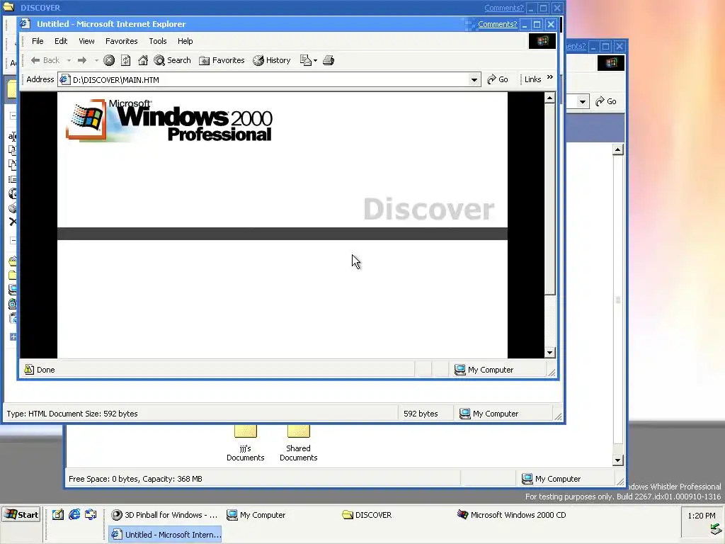Click the system tray network icon
Screen dimensions: 725x544
point(717,529)
